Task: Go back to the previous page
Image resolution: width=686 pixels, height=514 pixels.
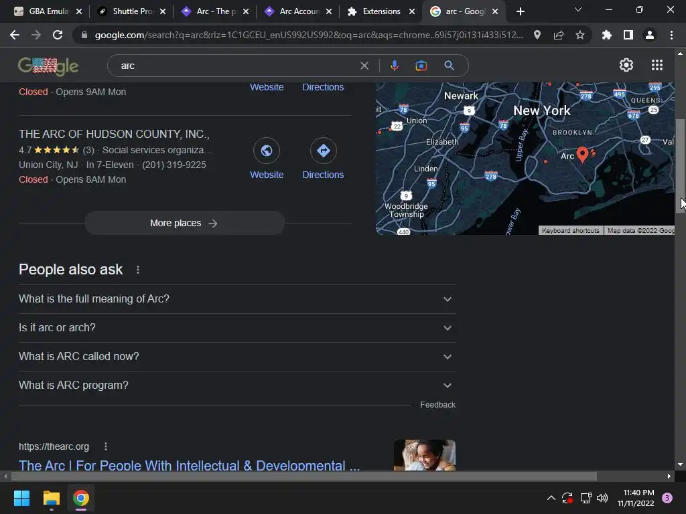Action: pyautogui.click(x=15, y=35)
